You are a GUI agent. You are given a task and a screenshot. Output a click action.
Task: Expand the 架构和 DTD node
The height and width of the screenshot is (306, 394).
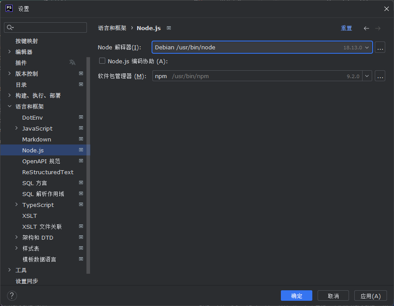[x=17, y=237]
